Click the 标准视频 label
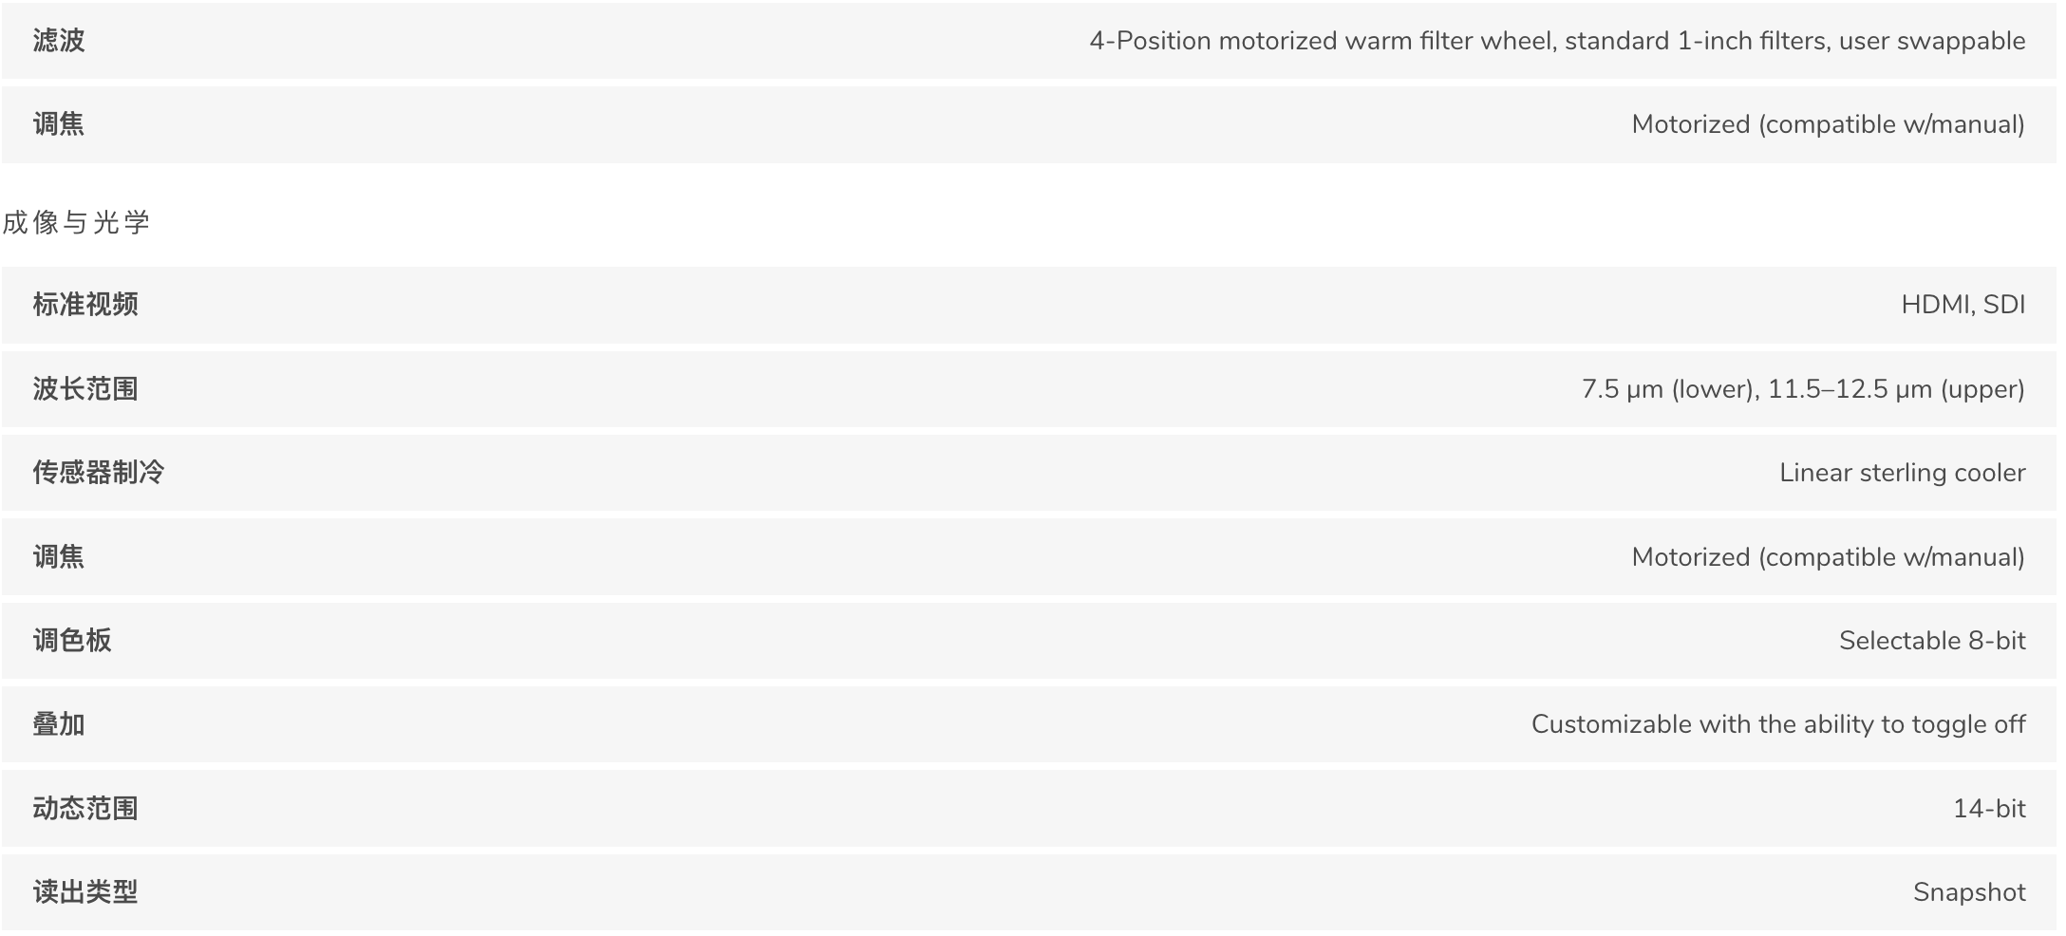 coord(85,304)
